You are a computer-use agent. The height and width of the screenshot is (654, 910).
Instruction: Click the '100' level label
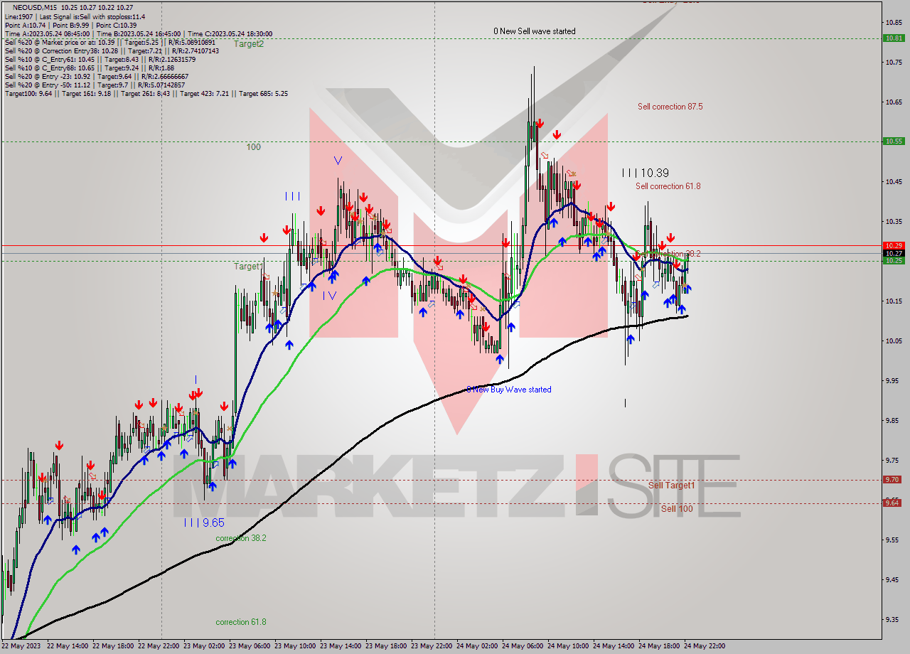point(254,147)
